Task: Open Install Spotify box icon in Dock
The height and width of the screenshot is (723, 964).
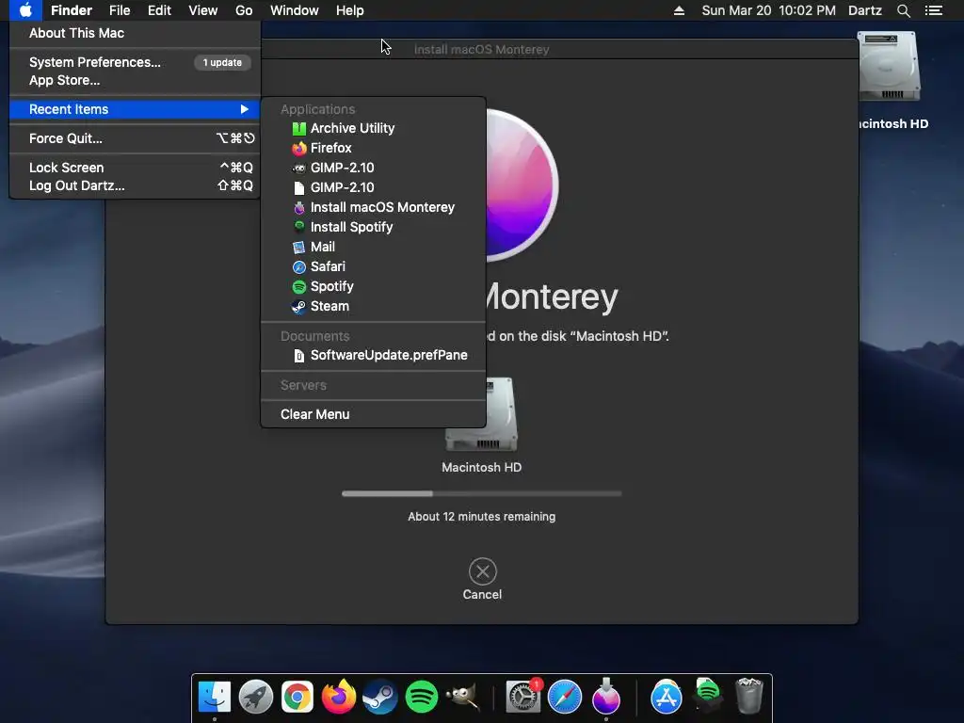Action: tap(708, 696)
